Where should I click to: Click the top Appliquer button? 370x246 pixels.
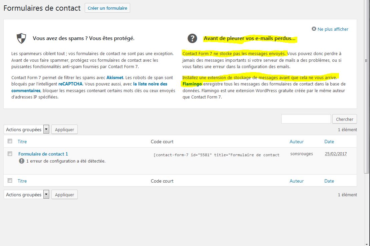pos(64,130)
